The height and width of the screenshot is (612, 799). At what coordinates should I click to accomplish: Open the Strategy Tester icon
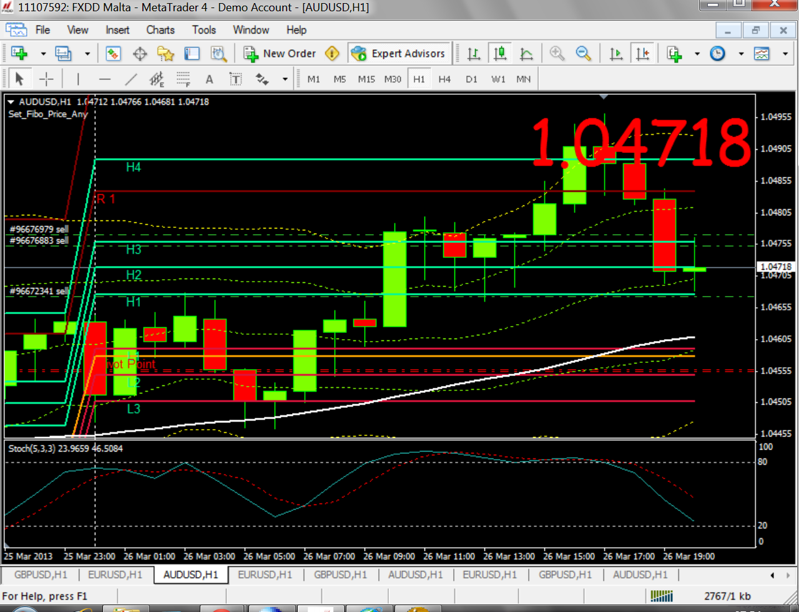218,54
